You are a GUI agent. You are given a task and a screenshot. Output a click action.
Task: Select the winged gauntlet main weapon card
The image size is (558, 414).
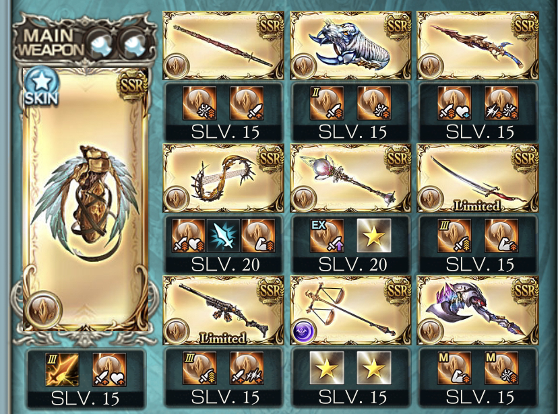point(86,199)
